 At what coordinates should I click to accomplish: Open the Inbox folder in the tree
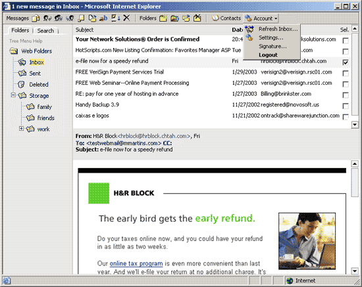point(36,62)
